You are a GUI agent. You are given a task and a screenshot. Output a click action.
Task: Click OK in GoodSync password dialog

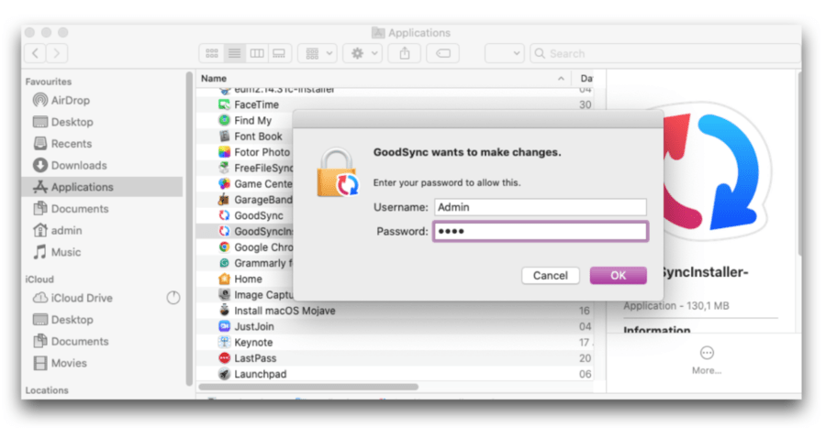618,276
